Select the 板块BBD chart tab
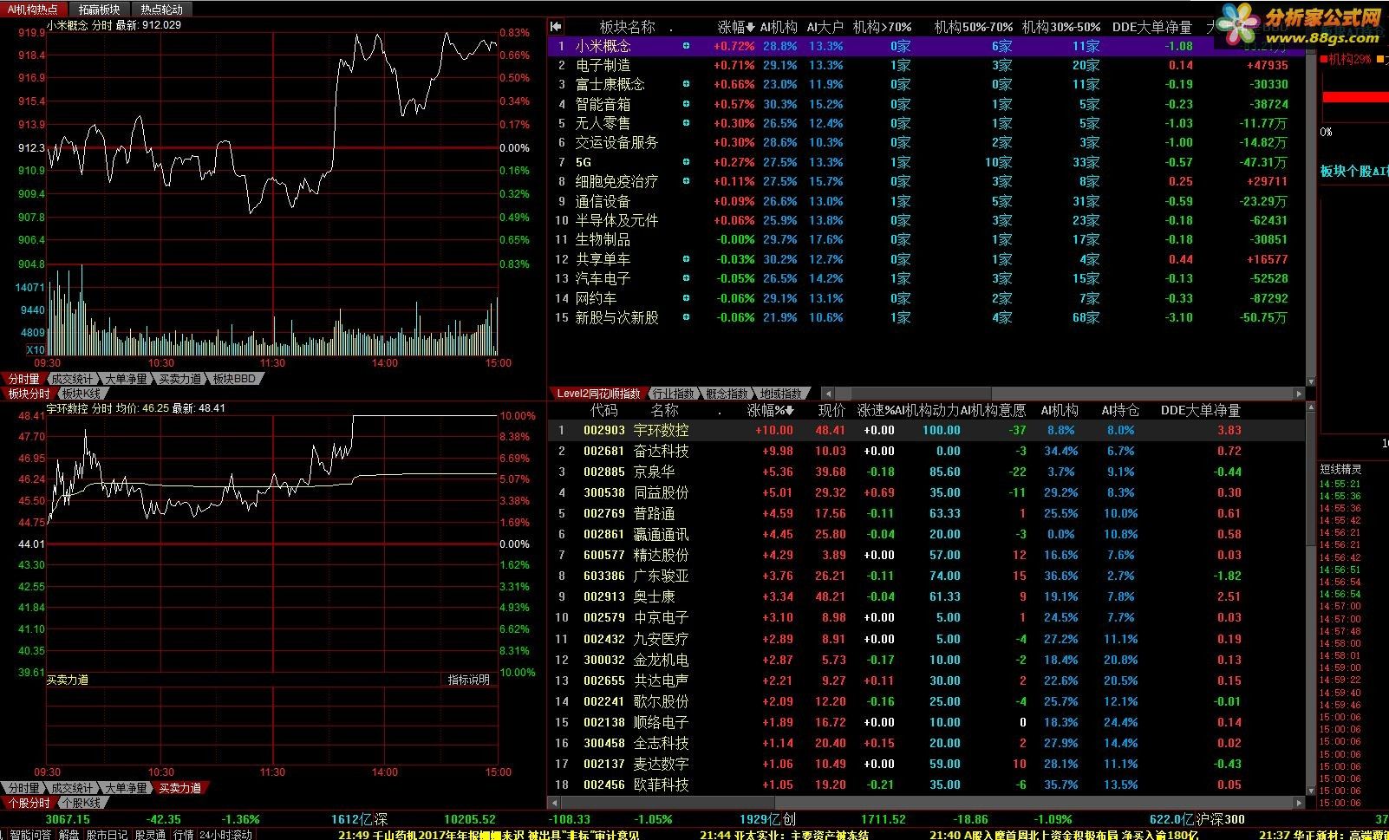1389x840 pixels. [234, 379]
